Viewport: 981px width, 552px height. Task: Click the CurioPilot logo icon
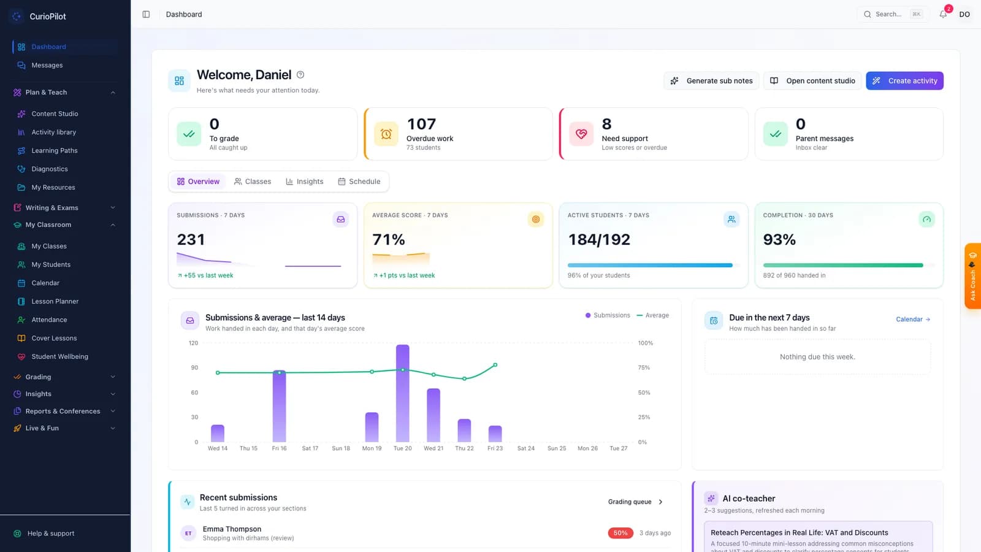coord(17,16)
